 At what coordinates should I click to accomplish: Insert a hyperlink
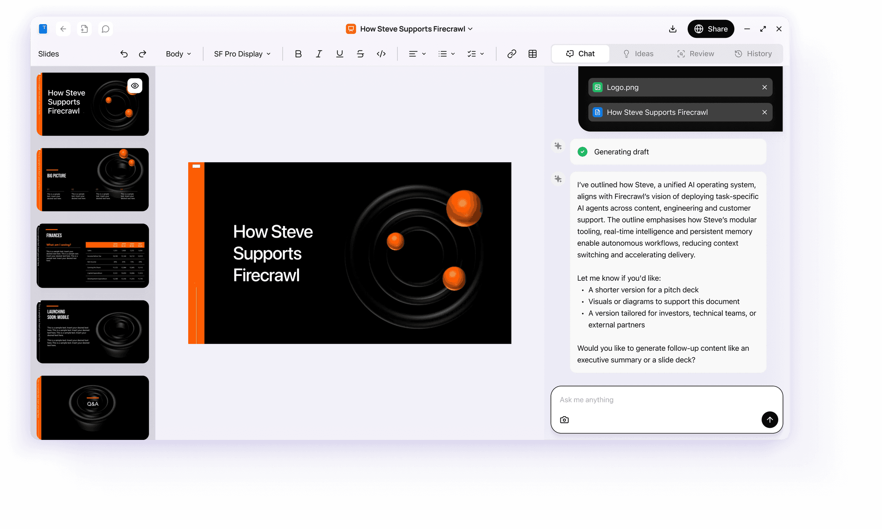click(x=512, y=54)
